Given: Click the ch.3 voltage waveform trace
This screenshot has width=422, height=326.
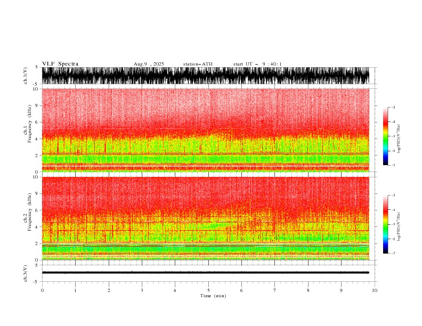Looking at the screenshot, I should coord(205,273).
